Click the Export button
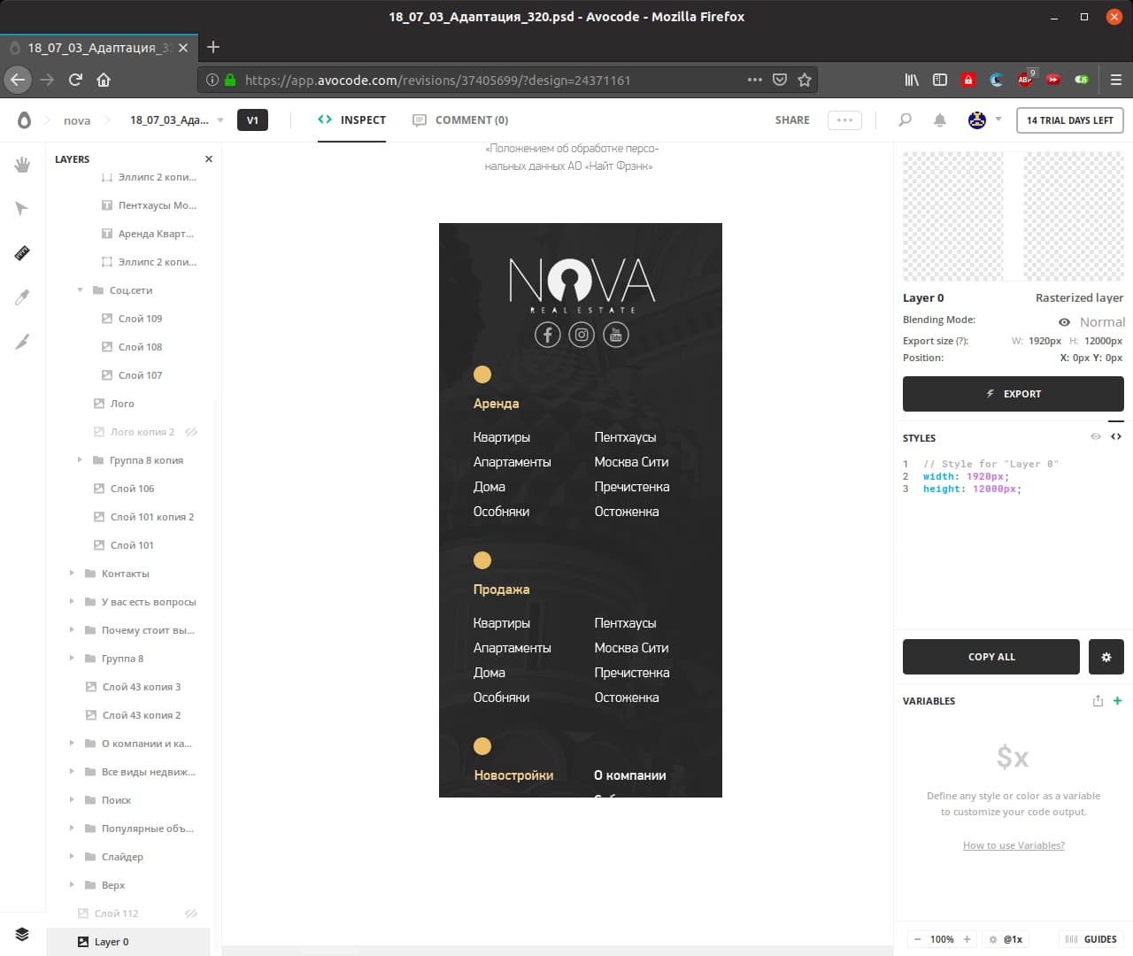The image size is (1133, 956). [x=1014, y=394]
